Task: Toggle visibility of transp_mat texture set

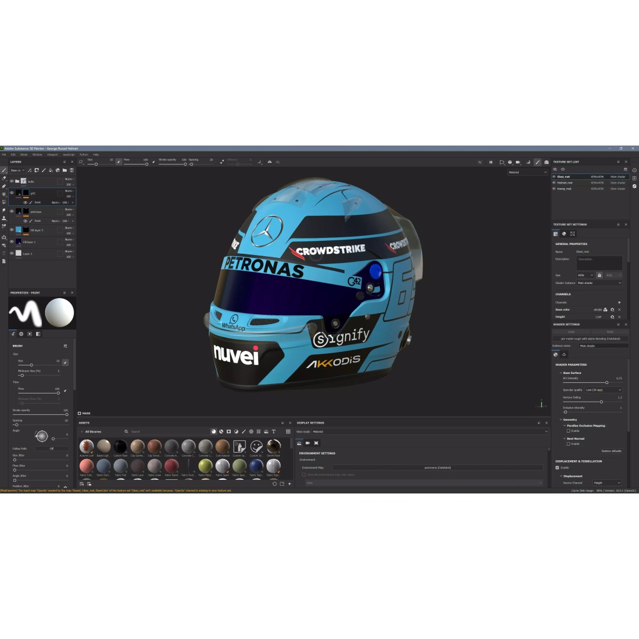Action: (x=554, y=189)
